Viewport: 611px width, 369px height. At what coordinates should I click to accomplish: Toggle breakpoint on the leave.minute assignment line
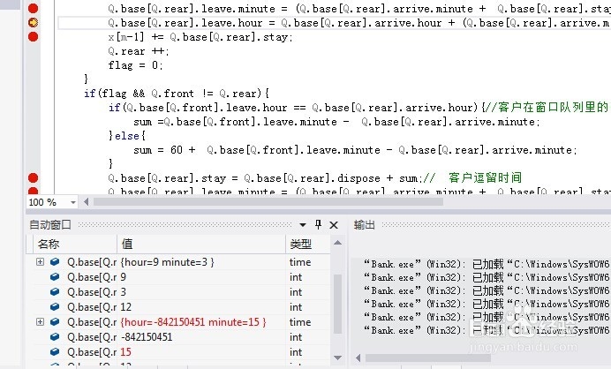[x=34, y=8]
